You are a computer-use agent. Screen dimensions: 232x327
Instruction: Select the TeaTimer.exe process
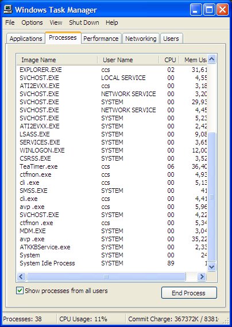tap(112, 166)
